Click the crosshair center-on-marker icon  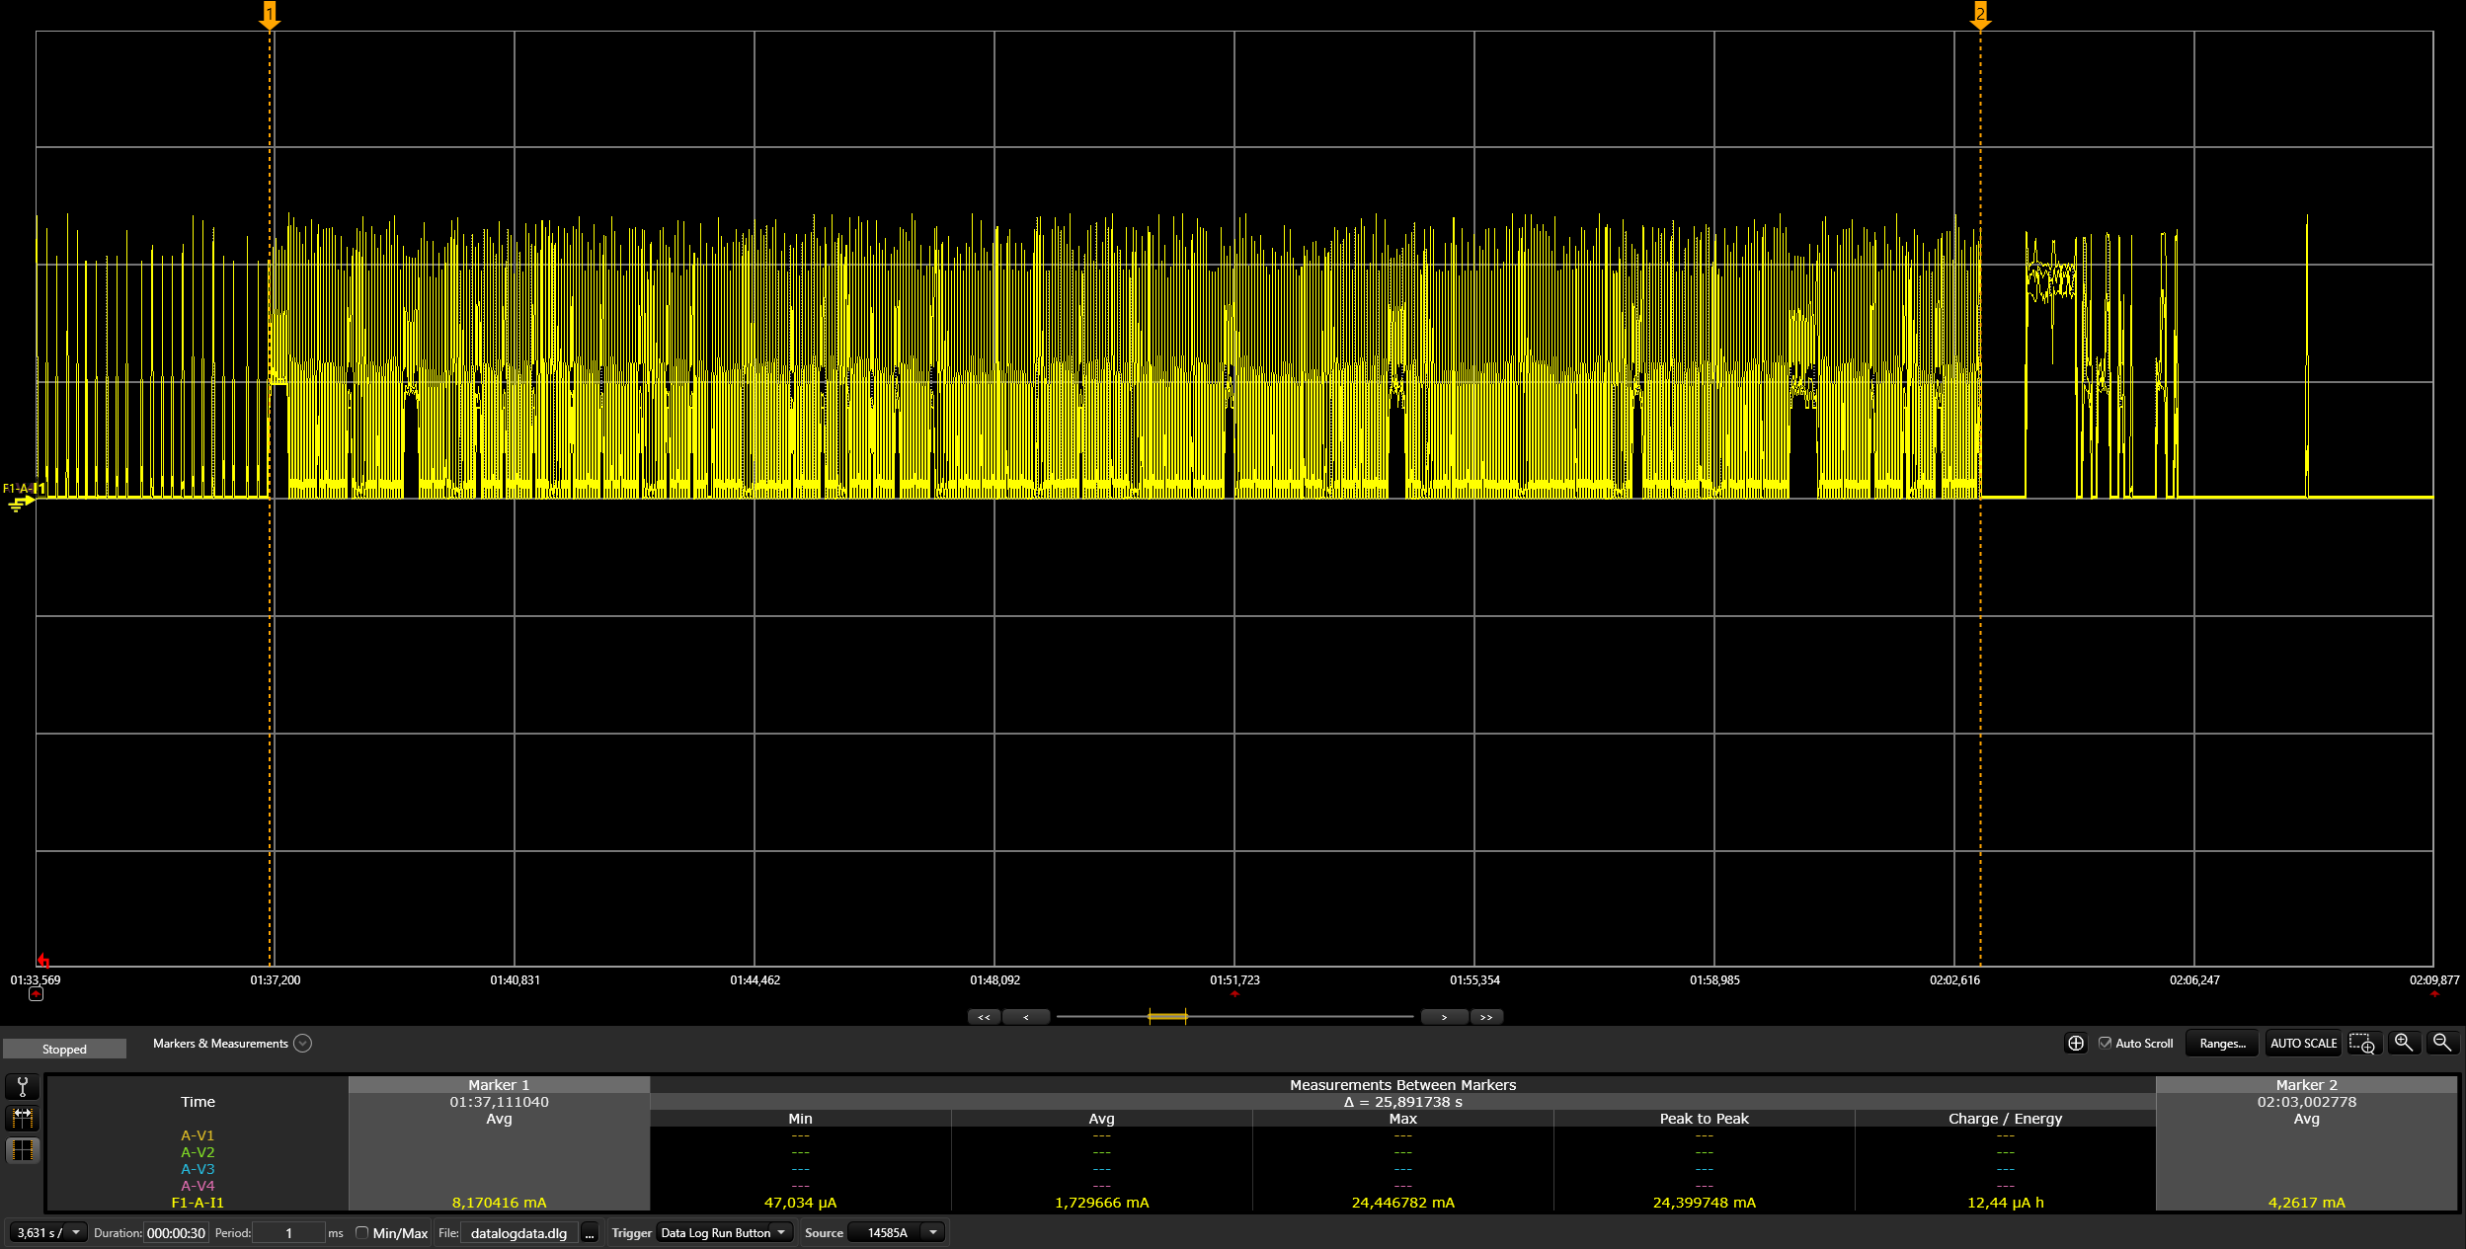2076,1044
